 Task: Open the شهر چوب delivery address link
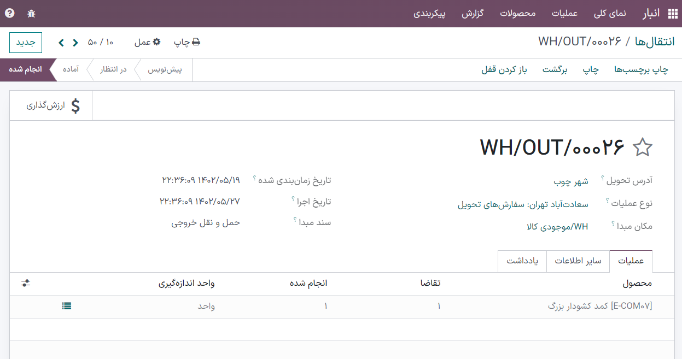pyautogui.click(x=571, y=181)
